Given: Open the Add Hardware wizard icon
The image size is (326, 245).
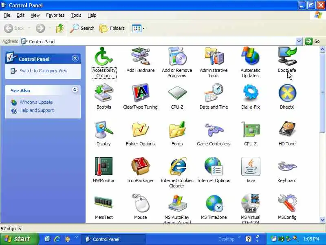Looking at the screenshot, I should coord(140,56).
